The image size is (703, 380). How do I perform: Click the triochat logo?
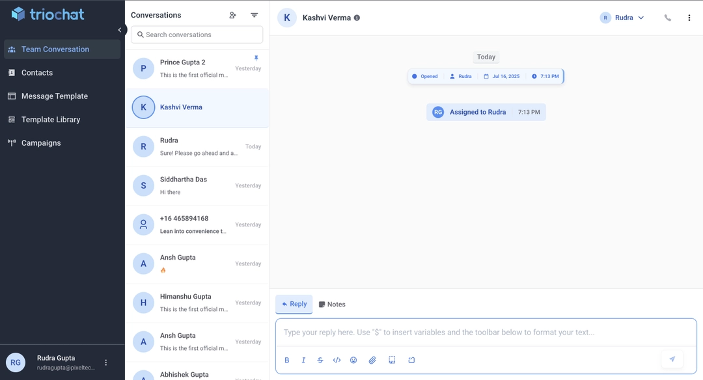click(48, 14)
